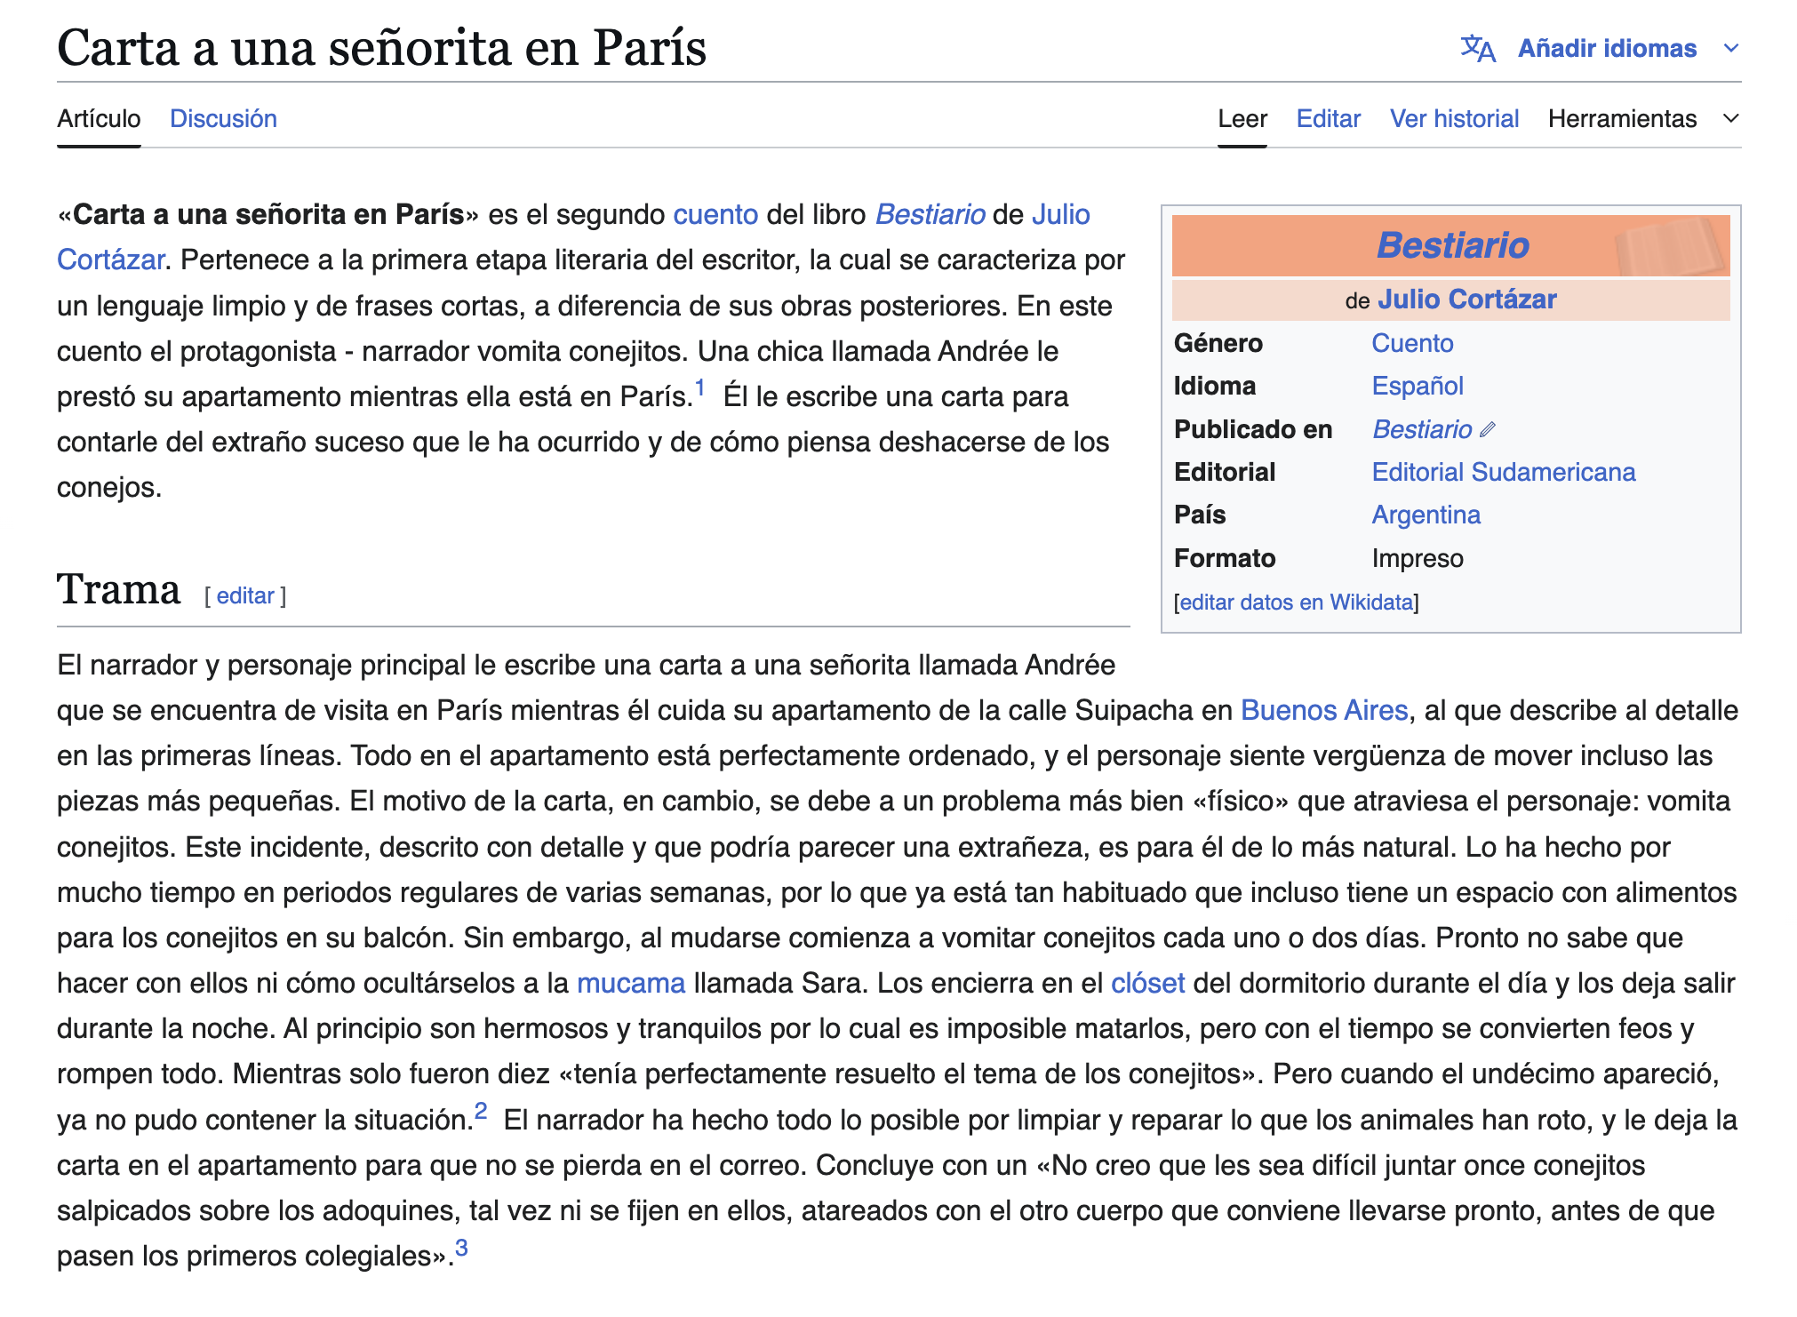Expand the Añadir idiomas dropdown arrow
This screenshot has height=1317, width=1797.
tap(1730, 48)
